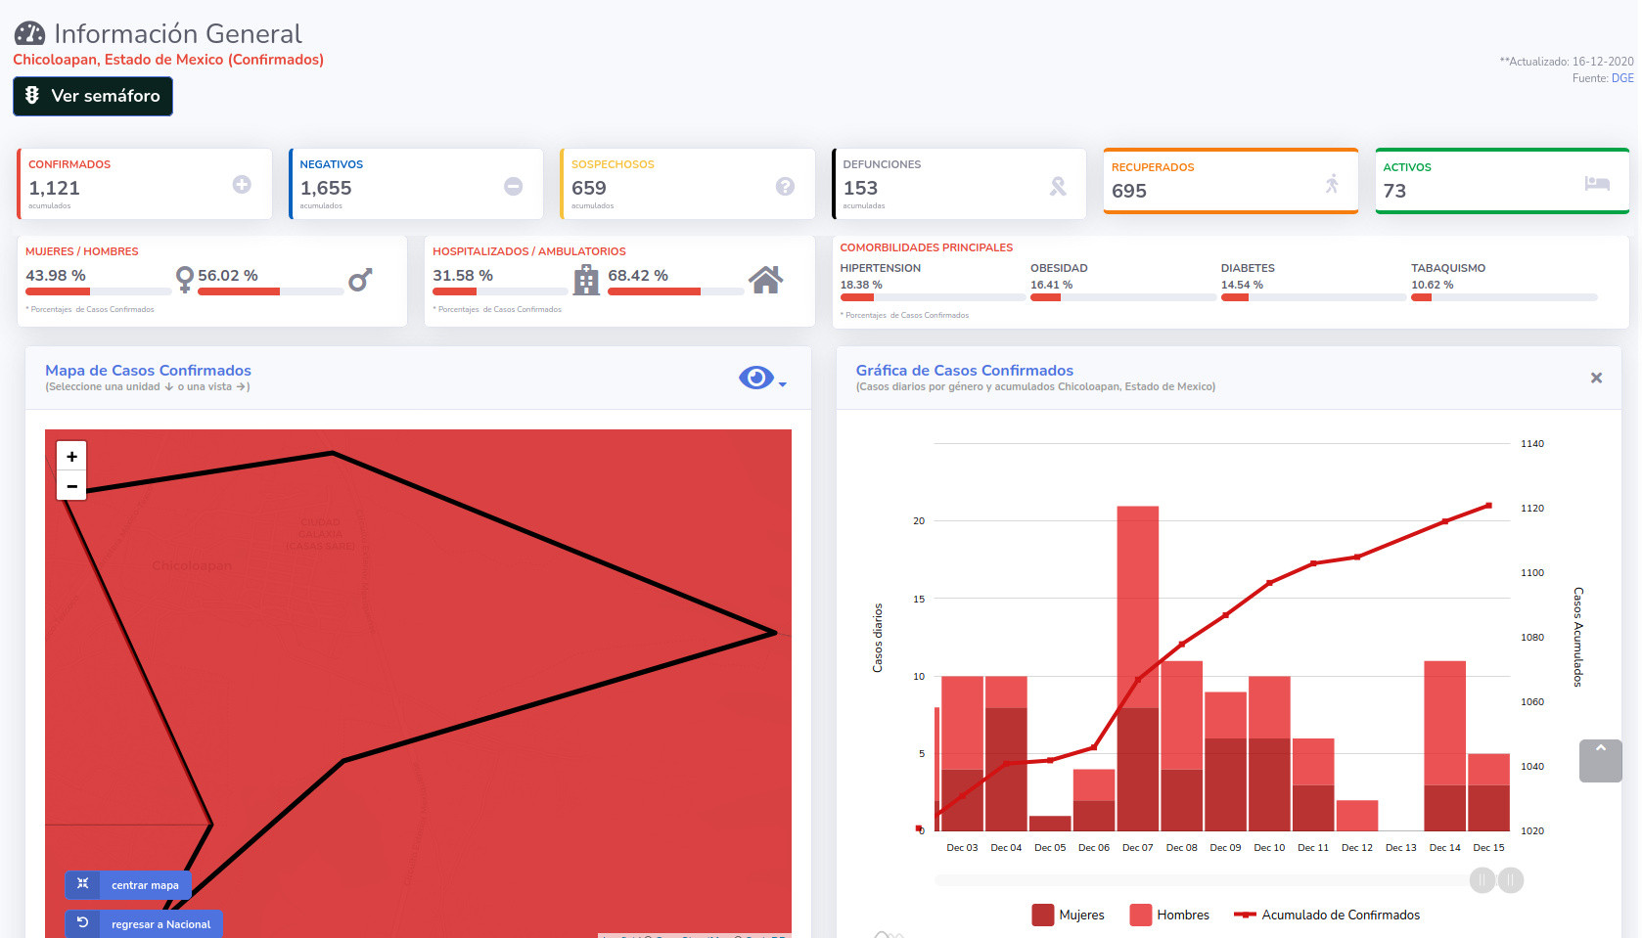Click the TABAQUISMO 10.62 % value
This screenshot has height=938, width=1642.
click(1432, 285)
